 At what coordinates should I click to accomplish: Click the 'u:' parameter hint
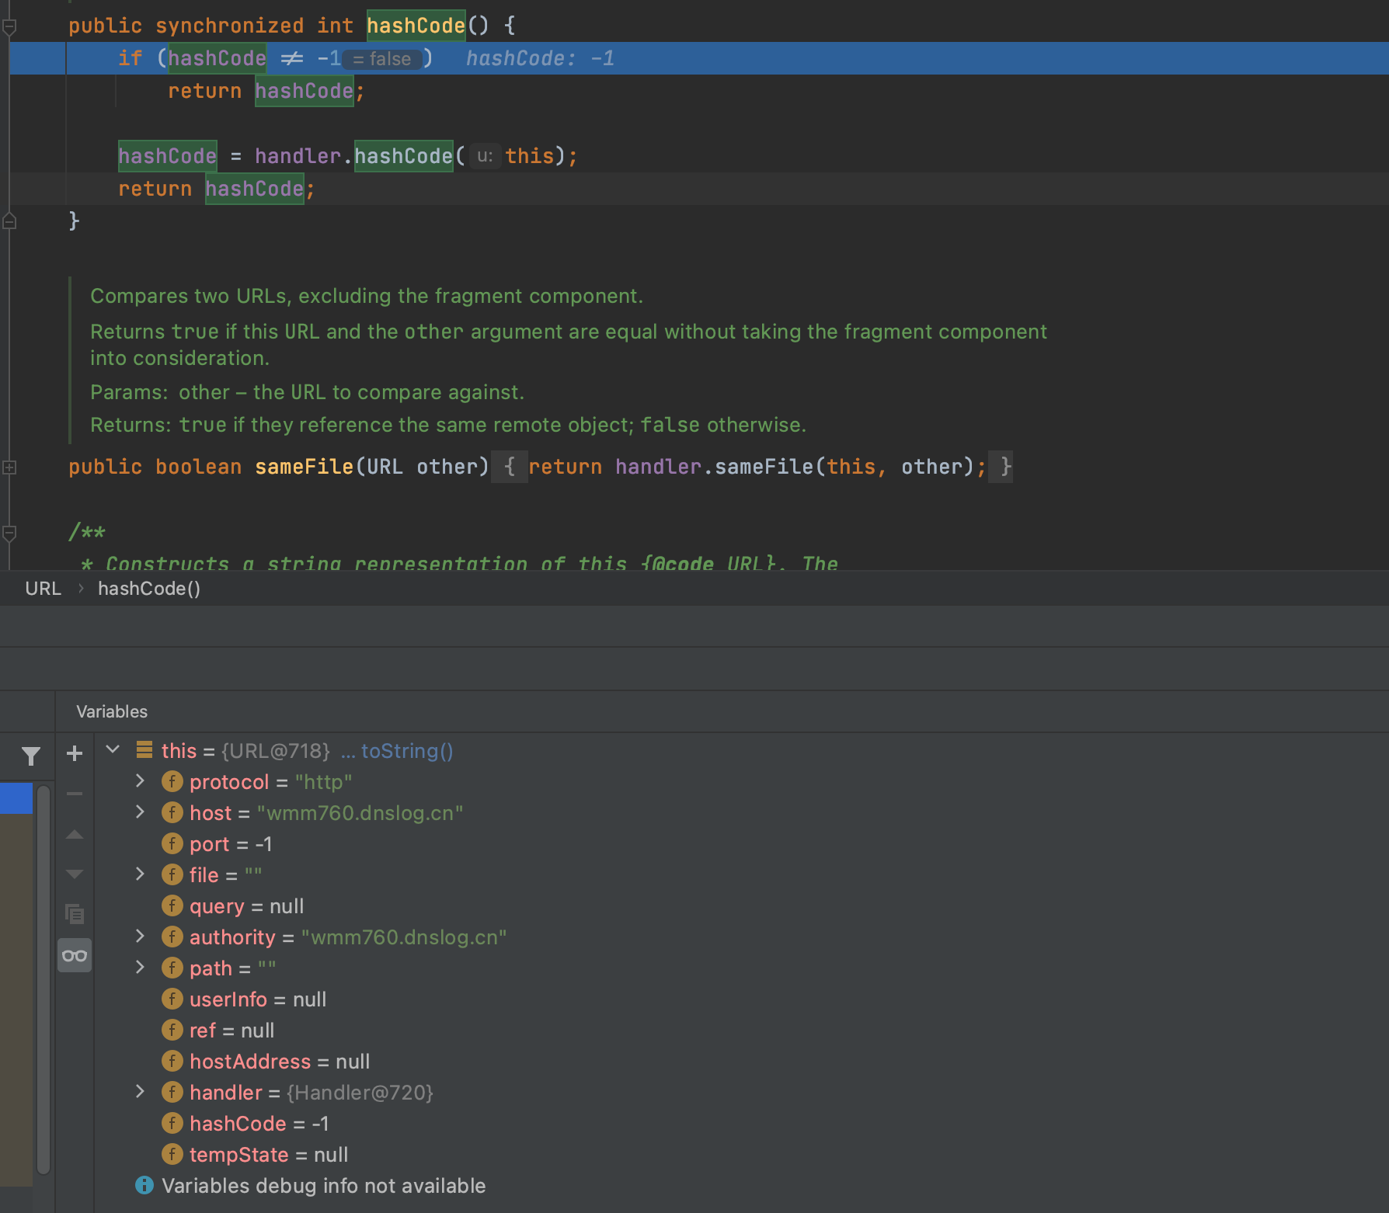click(x=485, y=156)
